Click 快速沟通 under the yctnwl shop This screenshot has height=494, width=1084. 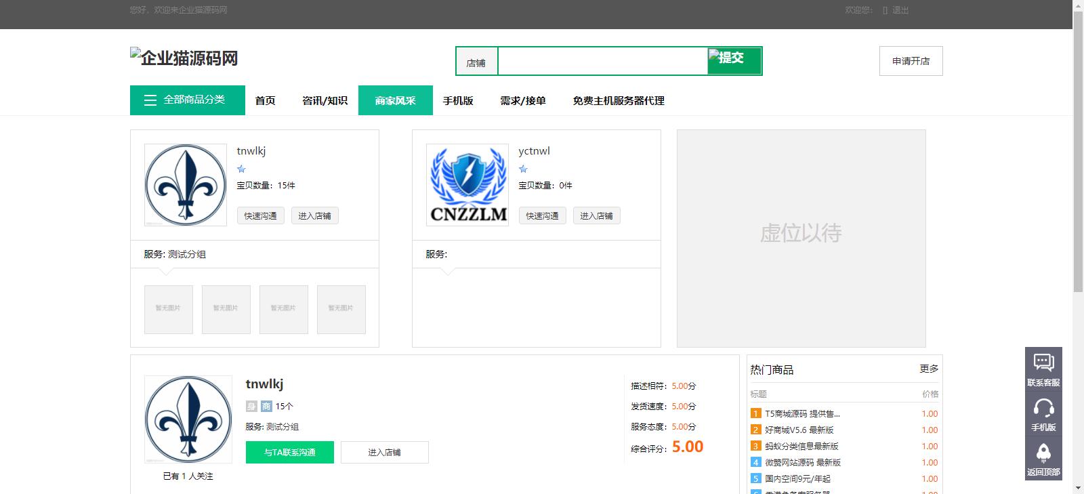click(x=542, y=216)
